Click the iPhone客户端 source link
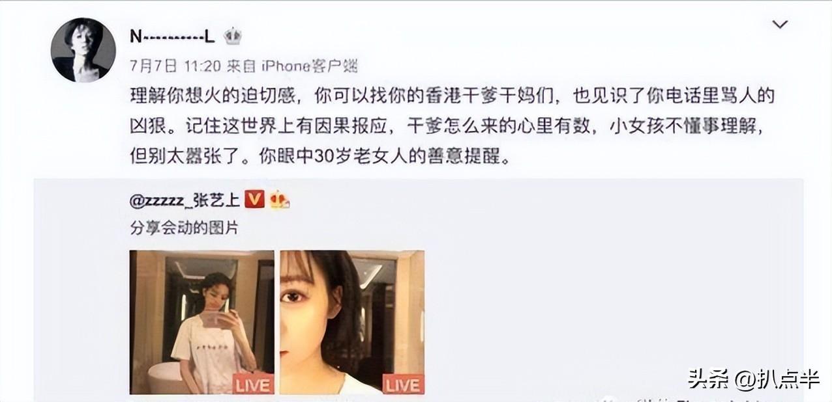Image resolution: width=832 pixels, height=402 pixels. click(309, 66)
